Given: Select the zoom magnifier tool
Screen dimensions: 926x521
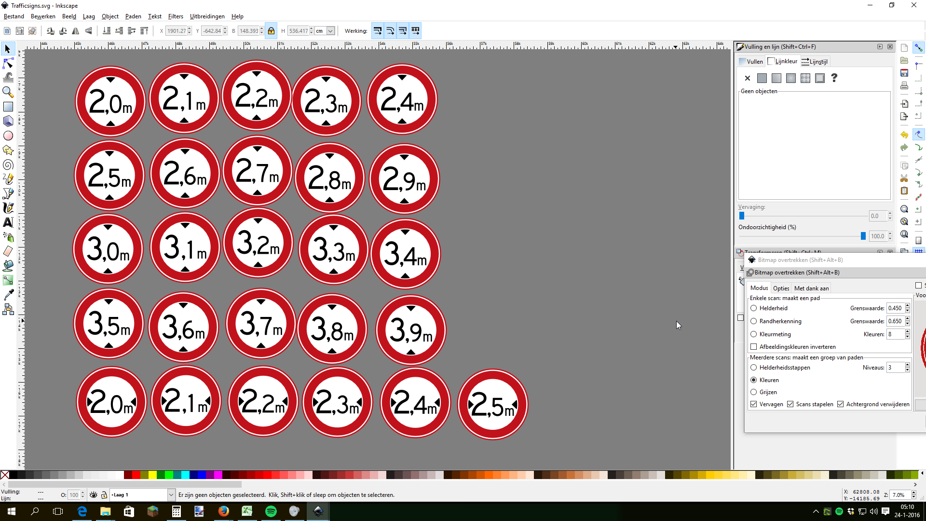Looking at the screenshot, I should (8, 92).
